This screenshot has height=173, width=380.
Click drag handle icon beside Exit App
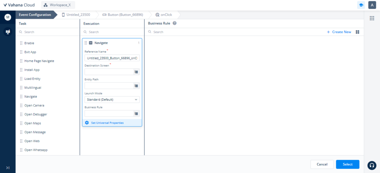tap(21, 52)
